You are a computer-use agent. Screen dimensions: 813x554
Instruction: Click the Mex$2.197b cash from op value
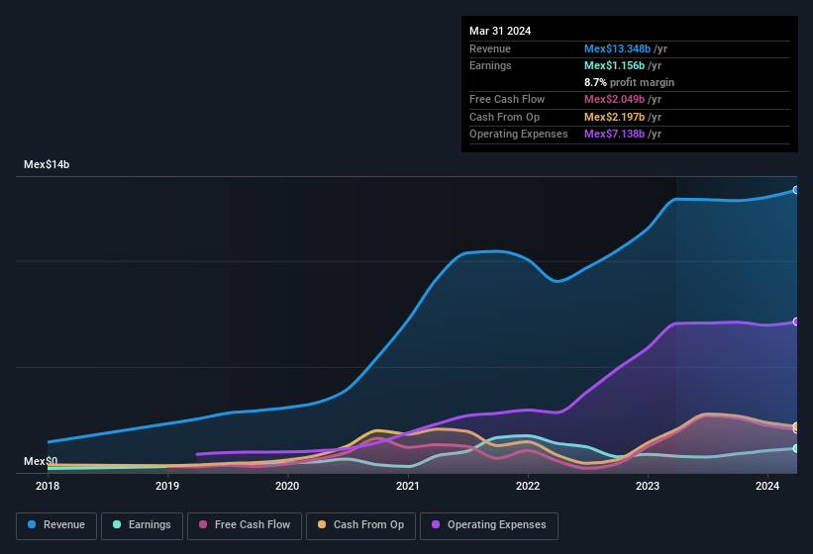614,117
